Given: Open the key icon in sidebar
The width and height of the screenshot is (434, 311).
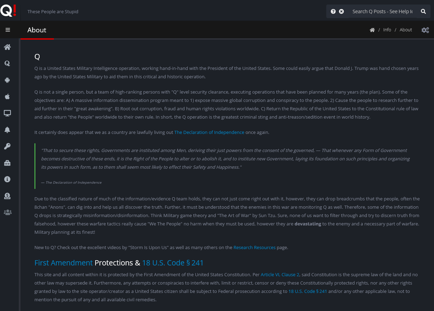Looking at the screenshot, I should tap(7, 146).
